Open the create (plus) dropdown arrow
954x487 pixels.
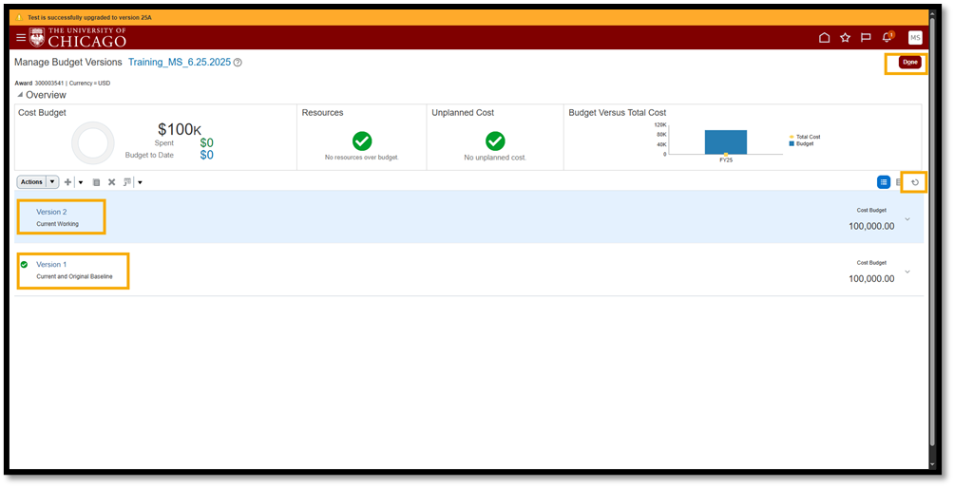point(81,182)
